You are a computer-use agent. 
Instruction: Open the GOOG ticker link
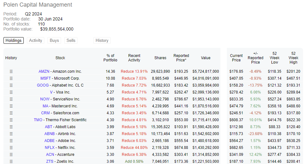click(x=43, y=85)
